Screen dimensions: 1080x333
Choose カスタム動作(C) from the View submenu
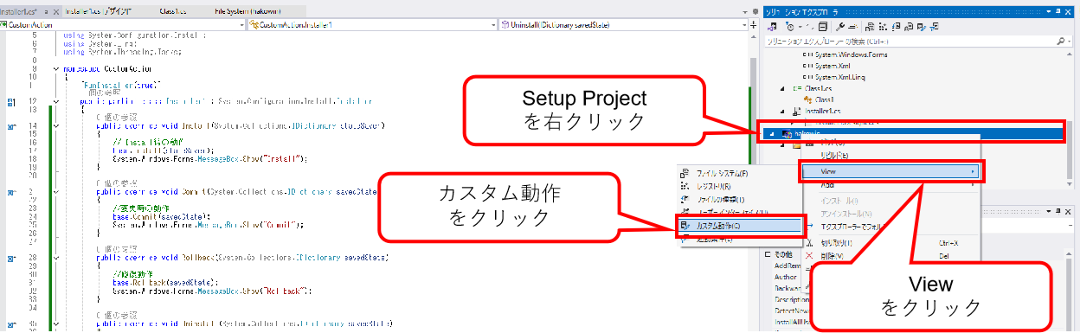click(740, 225)
